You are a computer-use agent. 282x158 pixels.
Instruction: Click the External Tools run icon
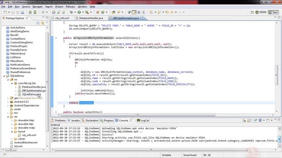tap(87, 12)
